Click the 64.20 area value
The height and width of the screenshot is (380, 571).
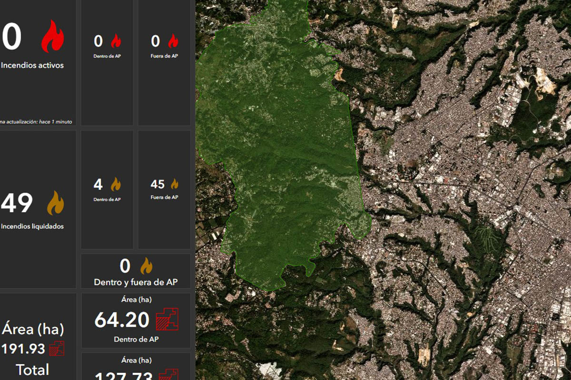pyautogui.click(x=122, y=320)
